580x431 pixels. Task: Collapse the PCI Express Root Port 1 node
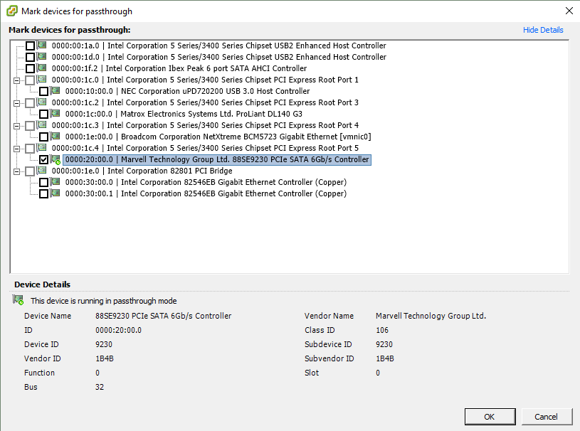[x=16, y=80]
